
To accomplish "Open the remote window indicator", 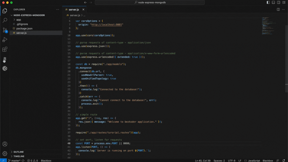I will pyautogui.click(x=3, y=160).
